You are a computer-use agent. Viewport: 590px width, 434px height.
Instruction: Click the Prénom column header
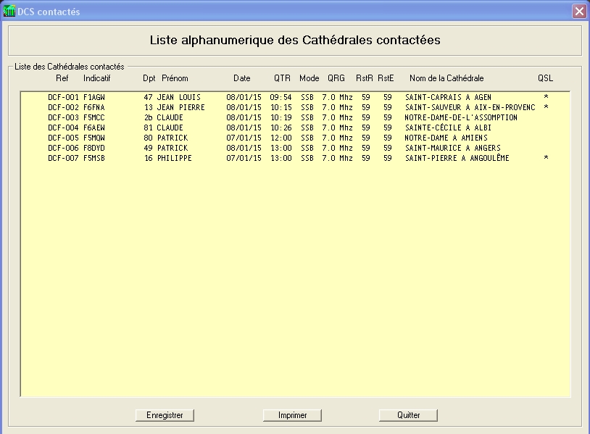point(175,78)
